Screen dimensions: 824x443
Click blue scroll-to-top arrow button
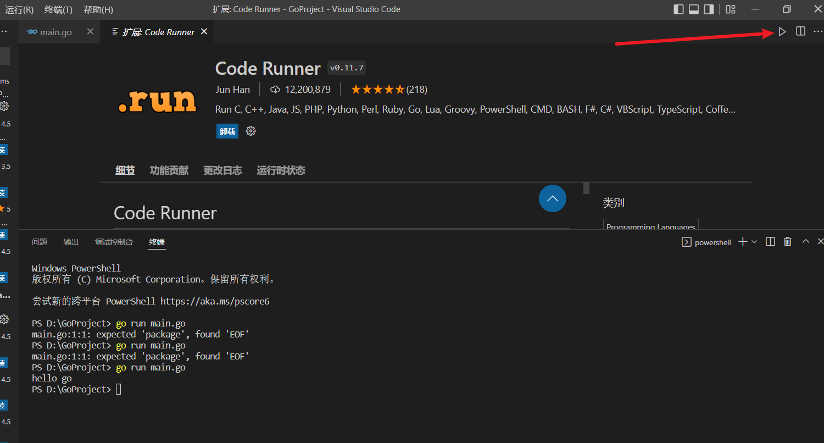click(553, 198)
